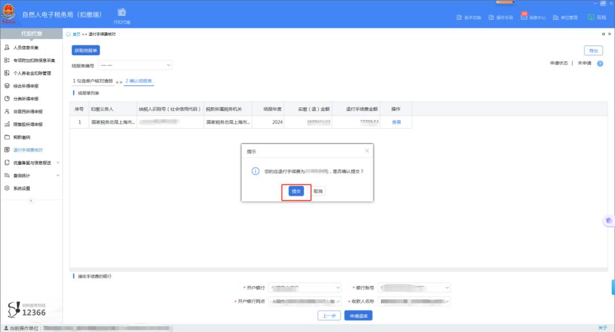Click the 在线 online status icon
615x332 pixels.
[591, 17]
